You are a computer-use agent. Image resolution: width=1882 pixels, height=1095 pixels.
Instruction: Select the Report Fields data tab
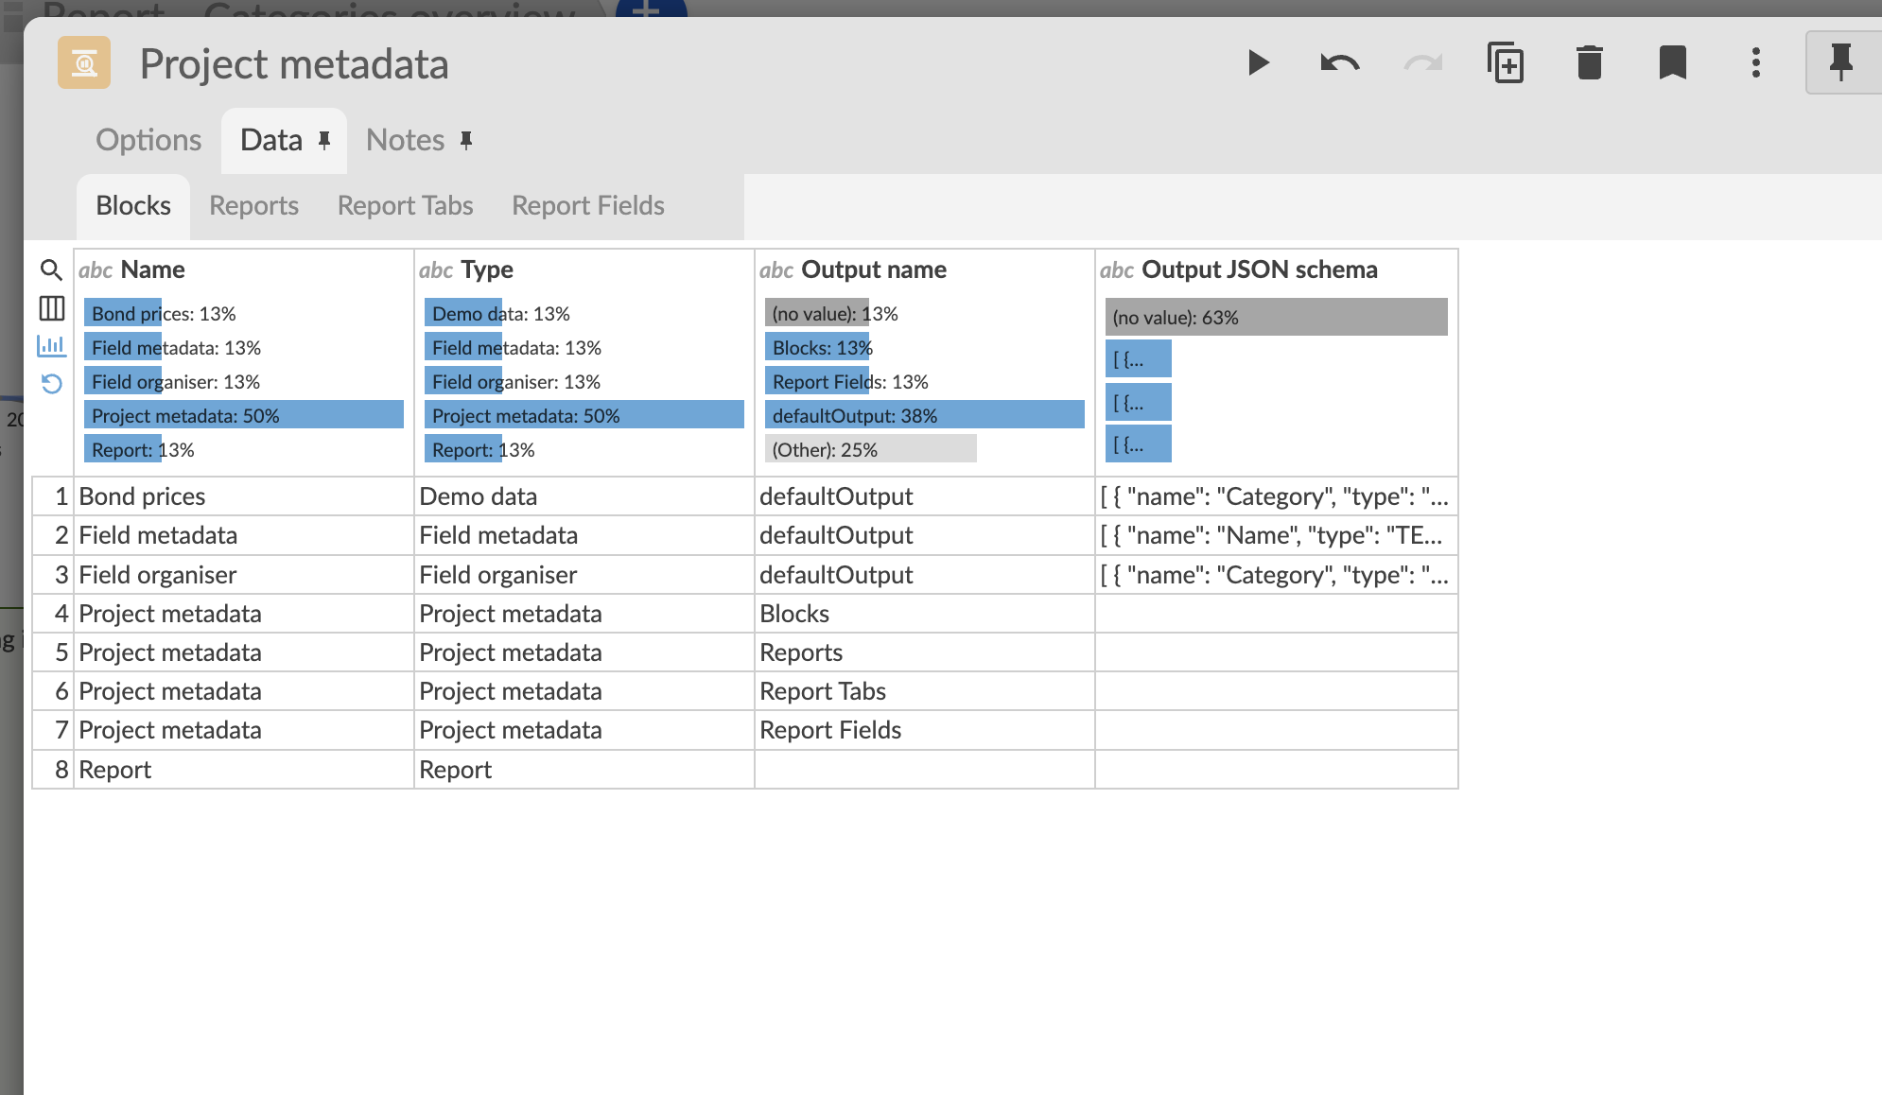tap(587, 205)
